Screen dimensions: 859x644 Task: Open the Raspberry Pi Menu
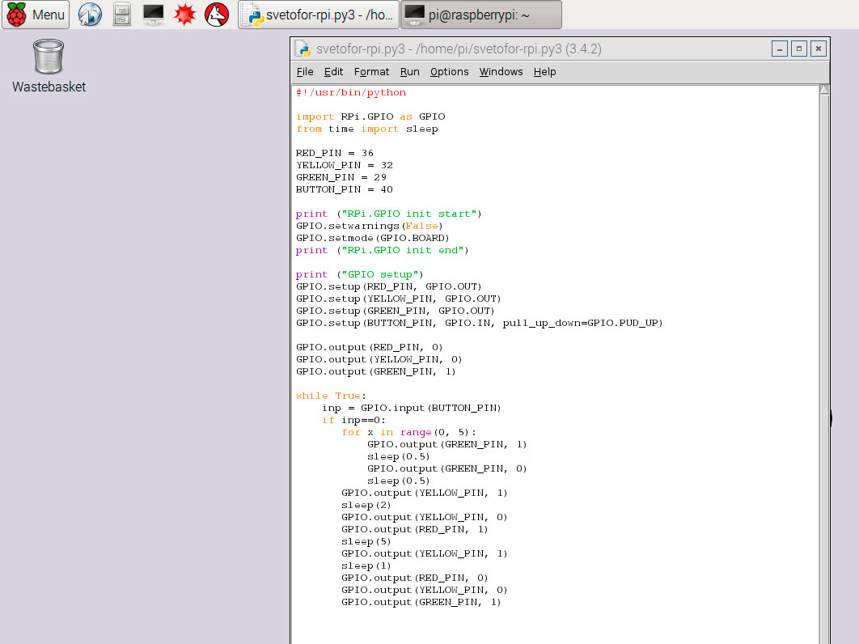point(36,15)
